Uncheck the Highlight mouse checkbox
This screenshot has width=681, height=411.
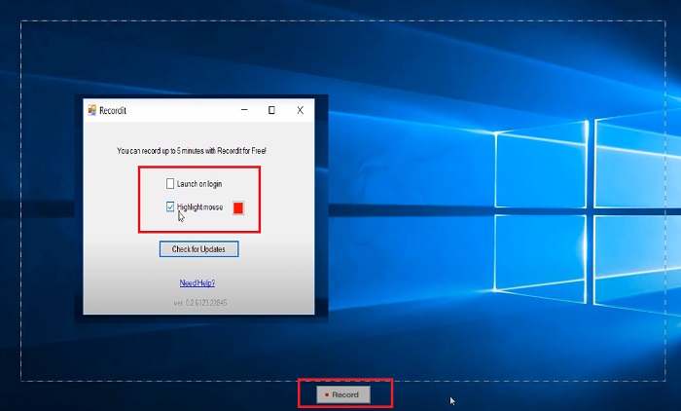click(x=170, y=207)
